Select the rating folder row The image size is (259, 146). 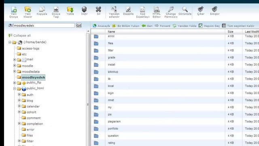[x=175, y=143]
